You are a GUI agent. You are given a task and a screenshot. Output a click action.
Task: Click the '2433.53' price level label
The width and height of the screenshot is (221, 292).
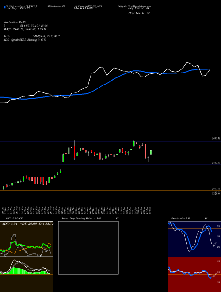pyautogui.click(x=216, y=163)
